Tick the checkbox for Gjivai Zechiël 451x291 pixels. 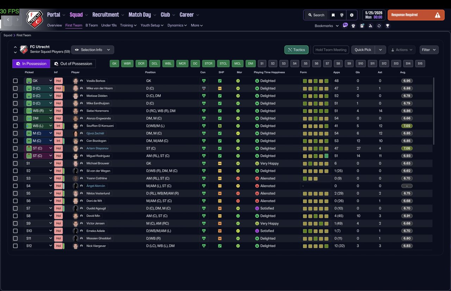click(15, 133)
